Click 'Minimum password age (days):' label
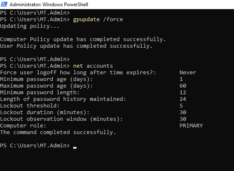This screenshot has width=234, height=171. click(x=47, y=79)
